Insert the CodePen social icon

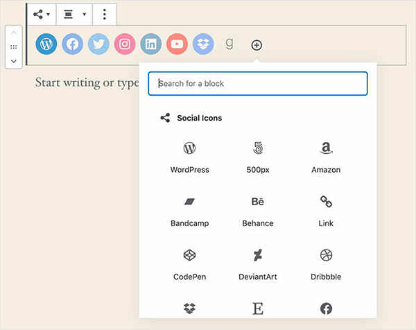[x=189, y=264]
